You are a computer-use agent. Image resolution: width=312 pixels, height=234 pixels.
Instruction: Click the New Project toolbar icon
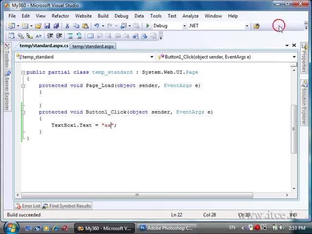coord(12,26)
